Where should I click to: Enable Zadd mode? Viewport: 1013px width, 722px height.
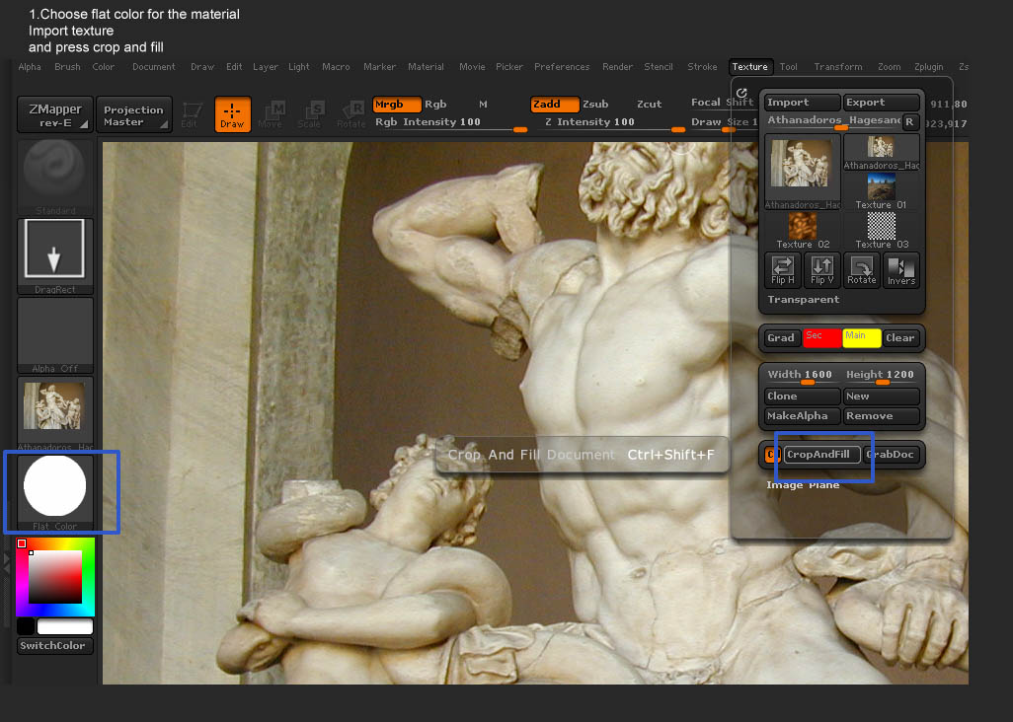coord(555,105)
